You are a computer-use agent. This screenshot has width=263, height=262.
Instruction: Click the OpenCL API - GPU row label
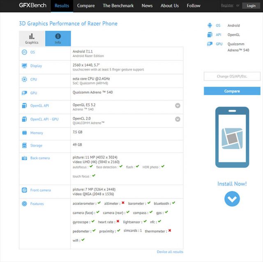point(44,119)
